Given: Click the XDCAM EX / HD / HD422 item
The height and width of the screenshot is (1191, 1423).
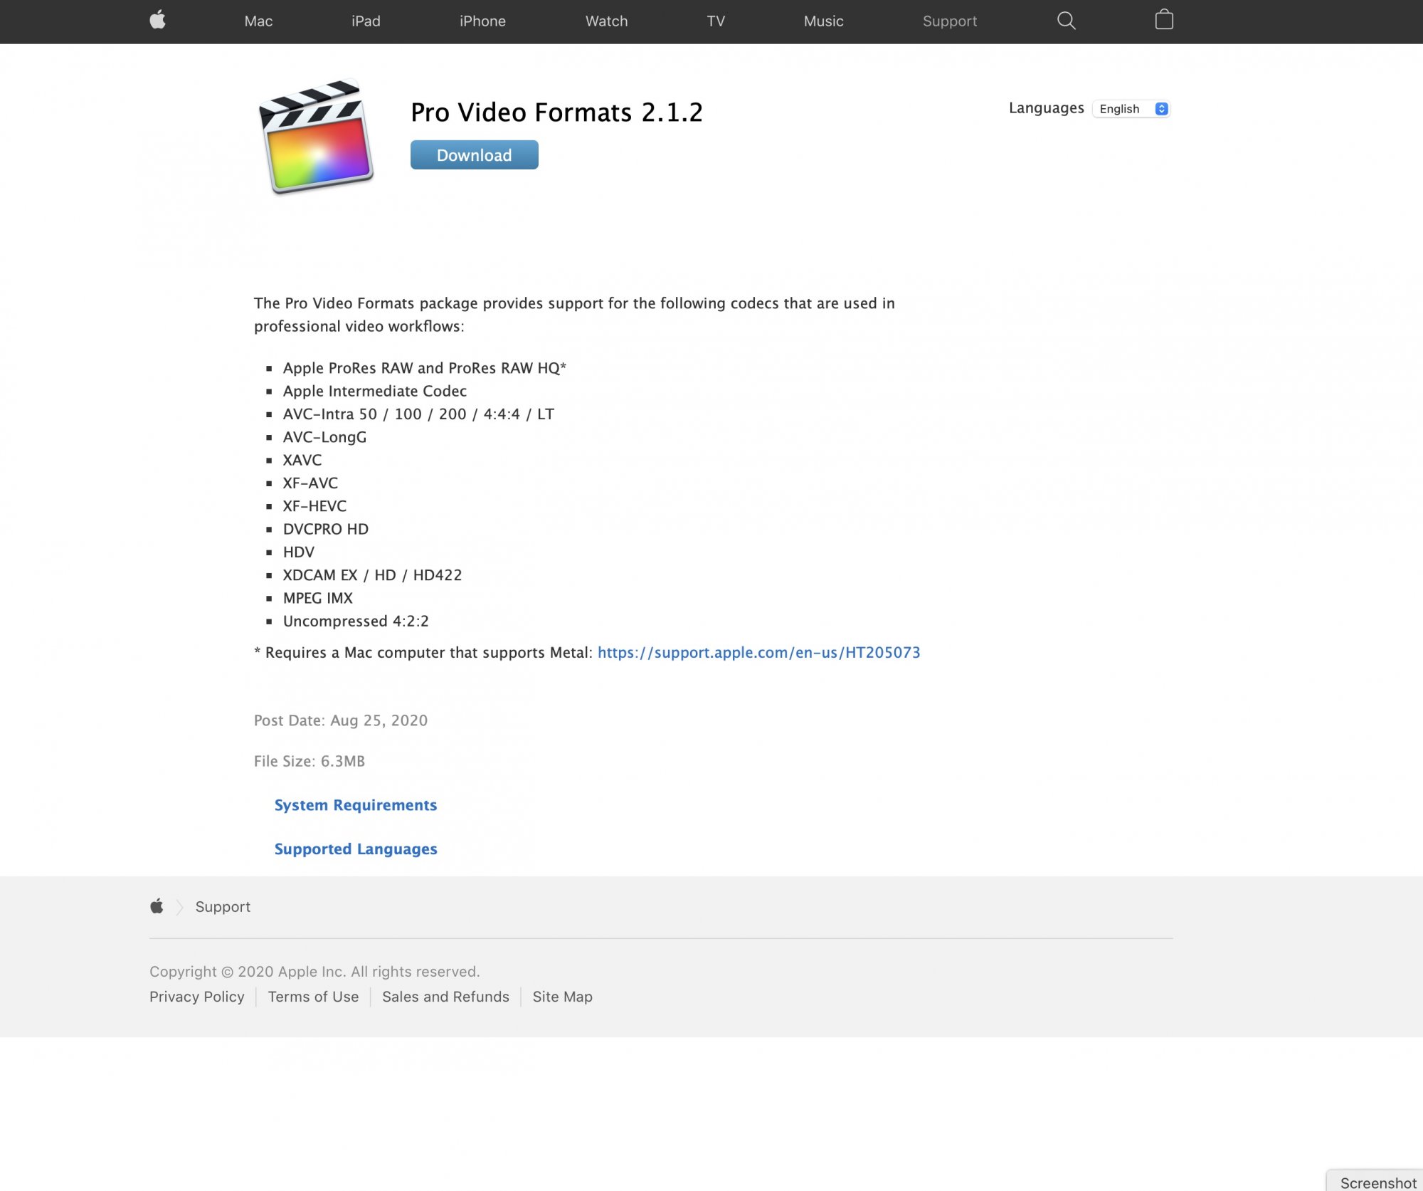Looking at the screenshot, I should tap(372, 575).
